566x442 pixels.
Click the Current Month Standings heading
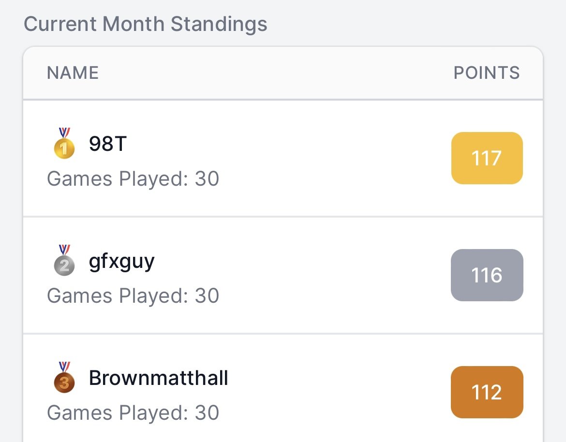146,24
